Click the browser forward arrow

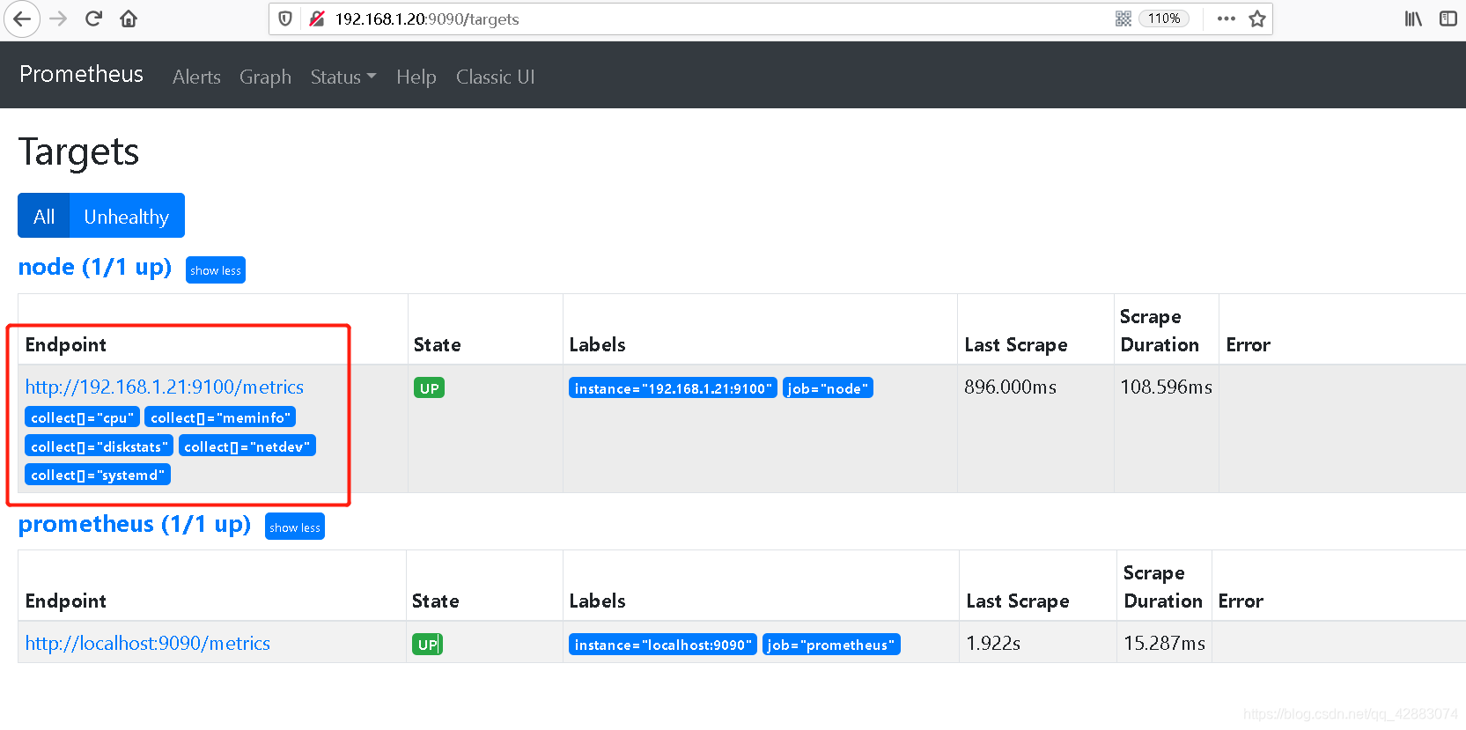(x=58, y=18)
